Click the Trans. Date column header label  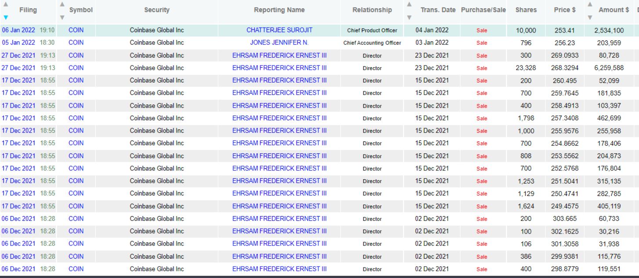tap(438, 10)
